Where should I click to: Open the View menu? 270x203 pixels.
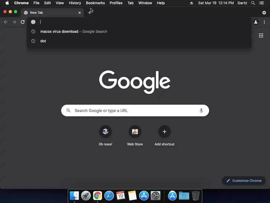tap(60, 3)
